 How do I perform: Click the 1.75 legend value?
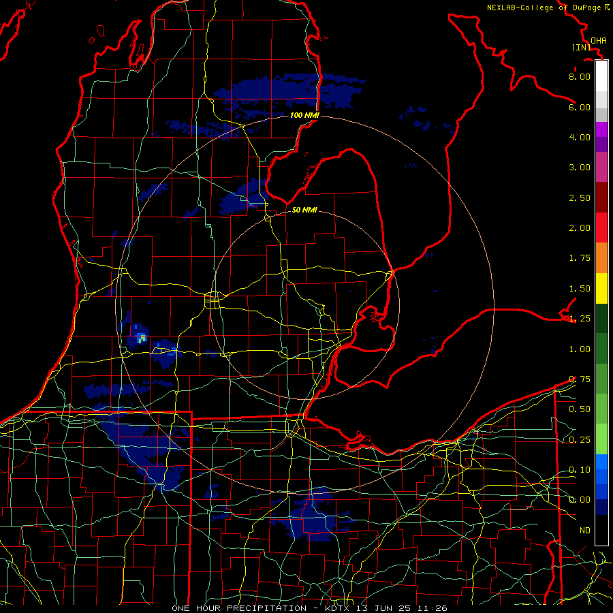[x=580, y=258]
